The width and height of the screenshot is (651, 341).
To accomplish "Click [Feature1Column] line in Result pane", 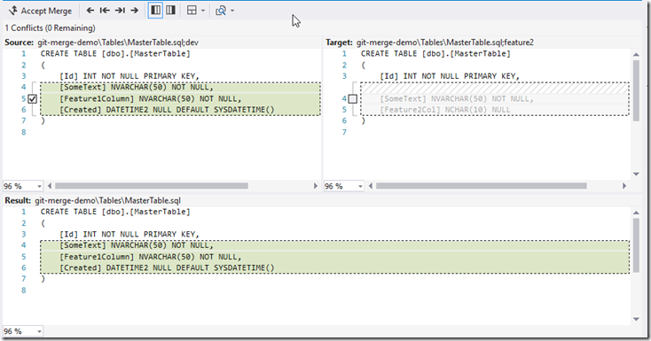I will coord(150,257).
